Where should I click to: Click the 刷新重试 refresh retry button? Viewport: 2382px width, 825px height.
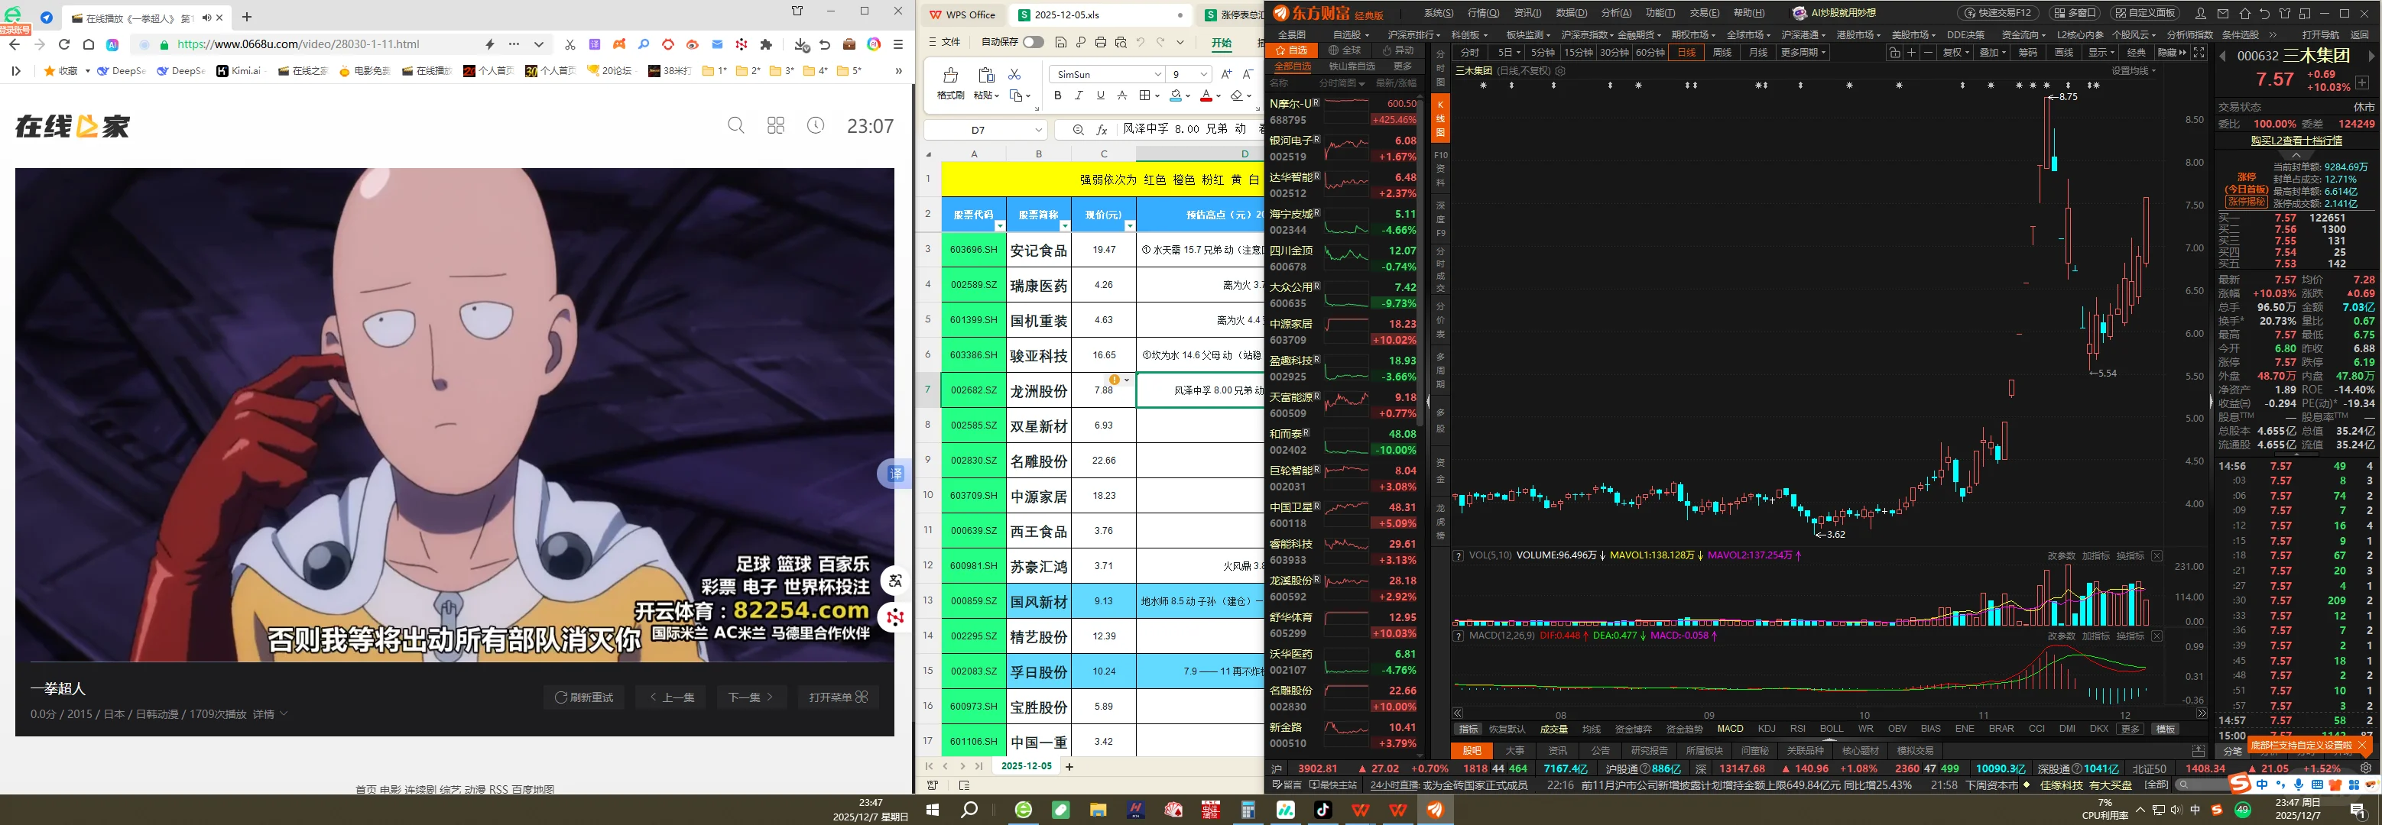[x=583, y=697]
